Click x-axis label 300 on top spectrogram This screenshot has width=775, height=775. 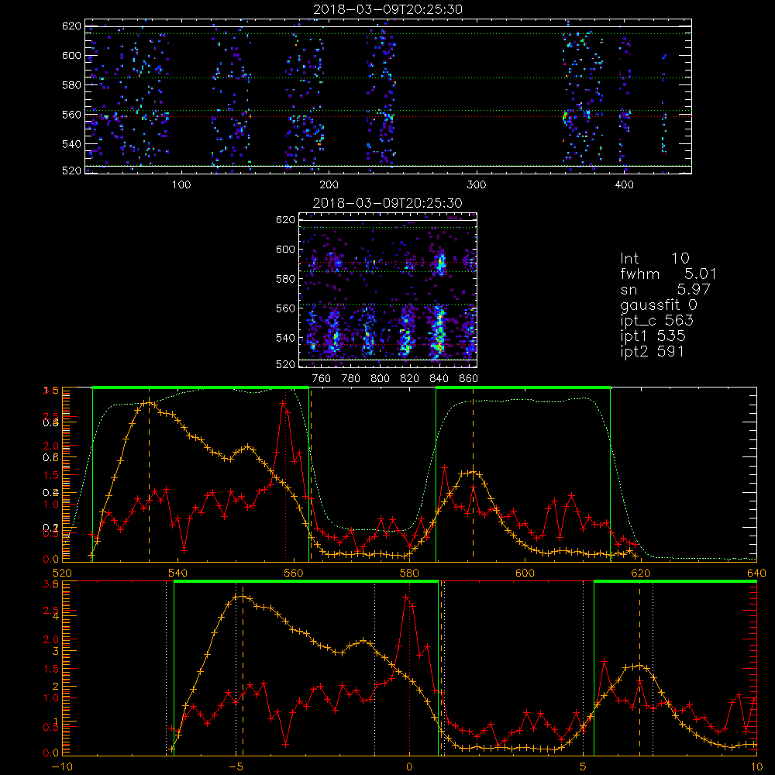click(x=477, y=185)
